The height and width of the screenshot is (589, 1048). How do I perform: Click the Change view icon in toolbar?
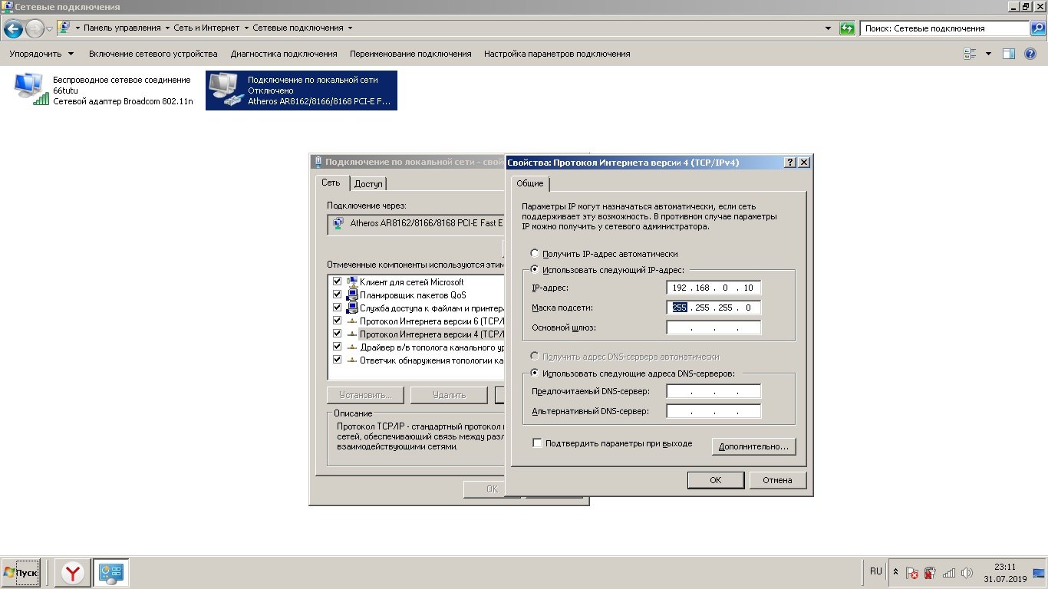coord(970,54)
